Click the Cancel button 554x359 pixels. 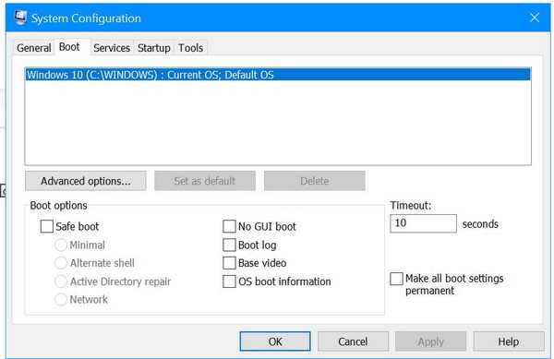(353, 341)
